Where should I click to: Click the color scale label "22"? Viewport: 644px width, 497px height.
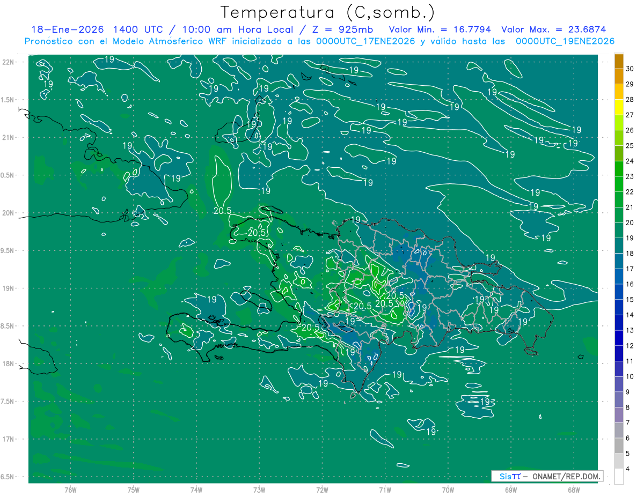pyautogui.click(x=630, y=192)
